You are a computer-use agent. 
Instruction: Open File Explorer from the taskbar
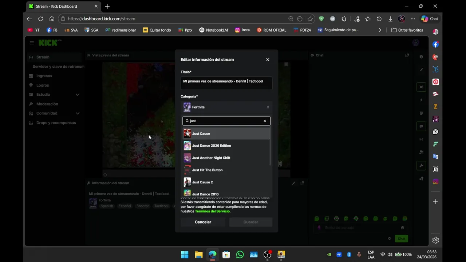(198, 255)
